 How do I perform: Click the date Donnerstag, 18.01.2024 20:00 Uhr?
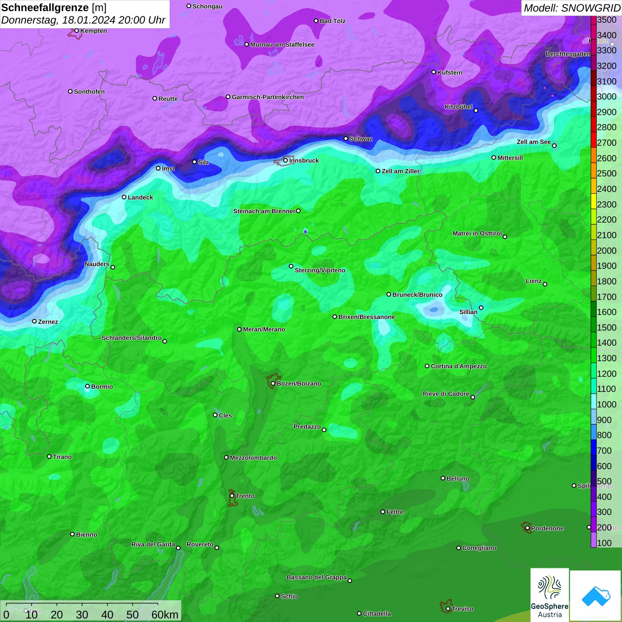pos(83,20)
